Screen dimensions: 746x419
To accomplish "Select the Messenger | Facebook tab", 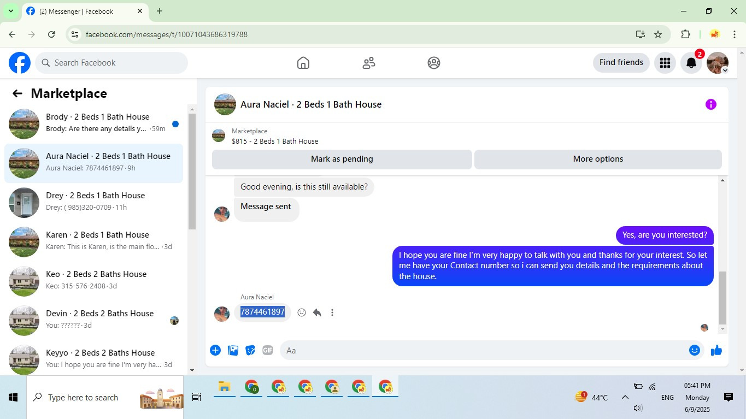I will point(85,11).
